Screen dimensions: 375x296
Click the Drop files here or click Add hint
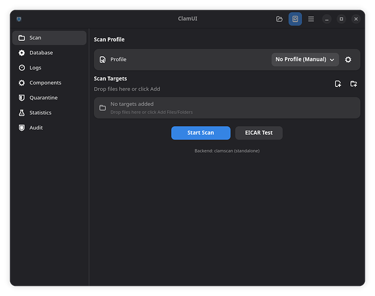127,89
